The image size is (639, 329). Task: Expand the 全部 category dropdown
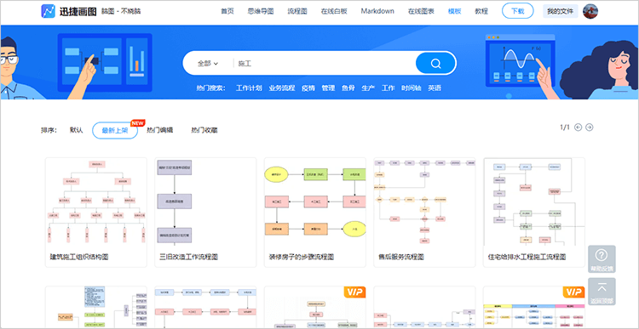tap(208, 64)
